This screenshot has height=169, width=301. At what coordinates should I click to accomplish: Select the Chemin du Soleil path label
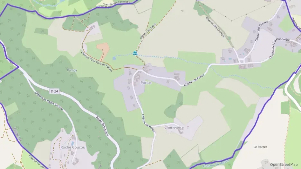[x=148, y=31]
